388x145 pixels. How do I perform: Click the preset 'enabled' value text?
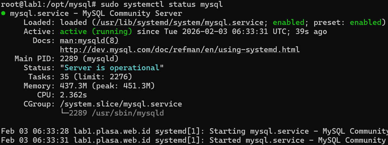[x=366, y=23]
